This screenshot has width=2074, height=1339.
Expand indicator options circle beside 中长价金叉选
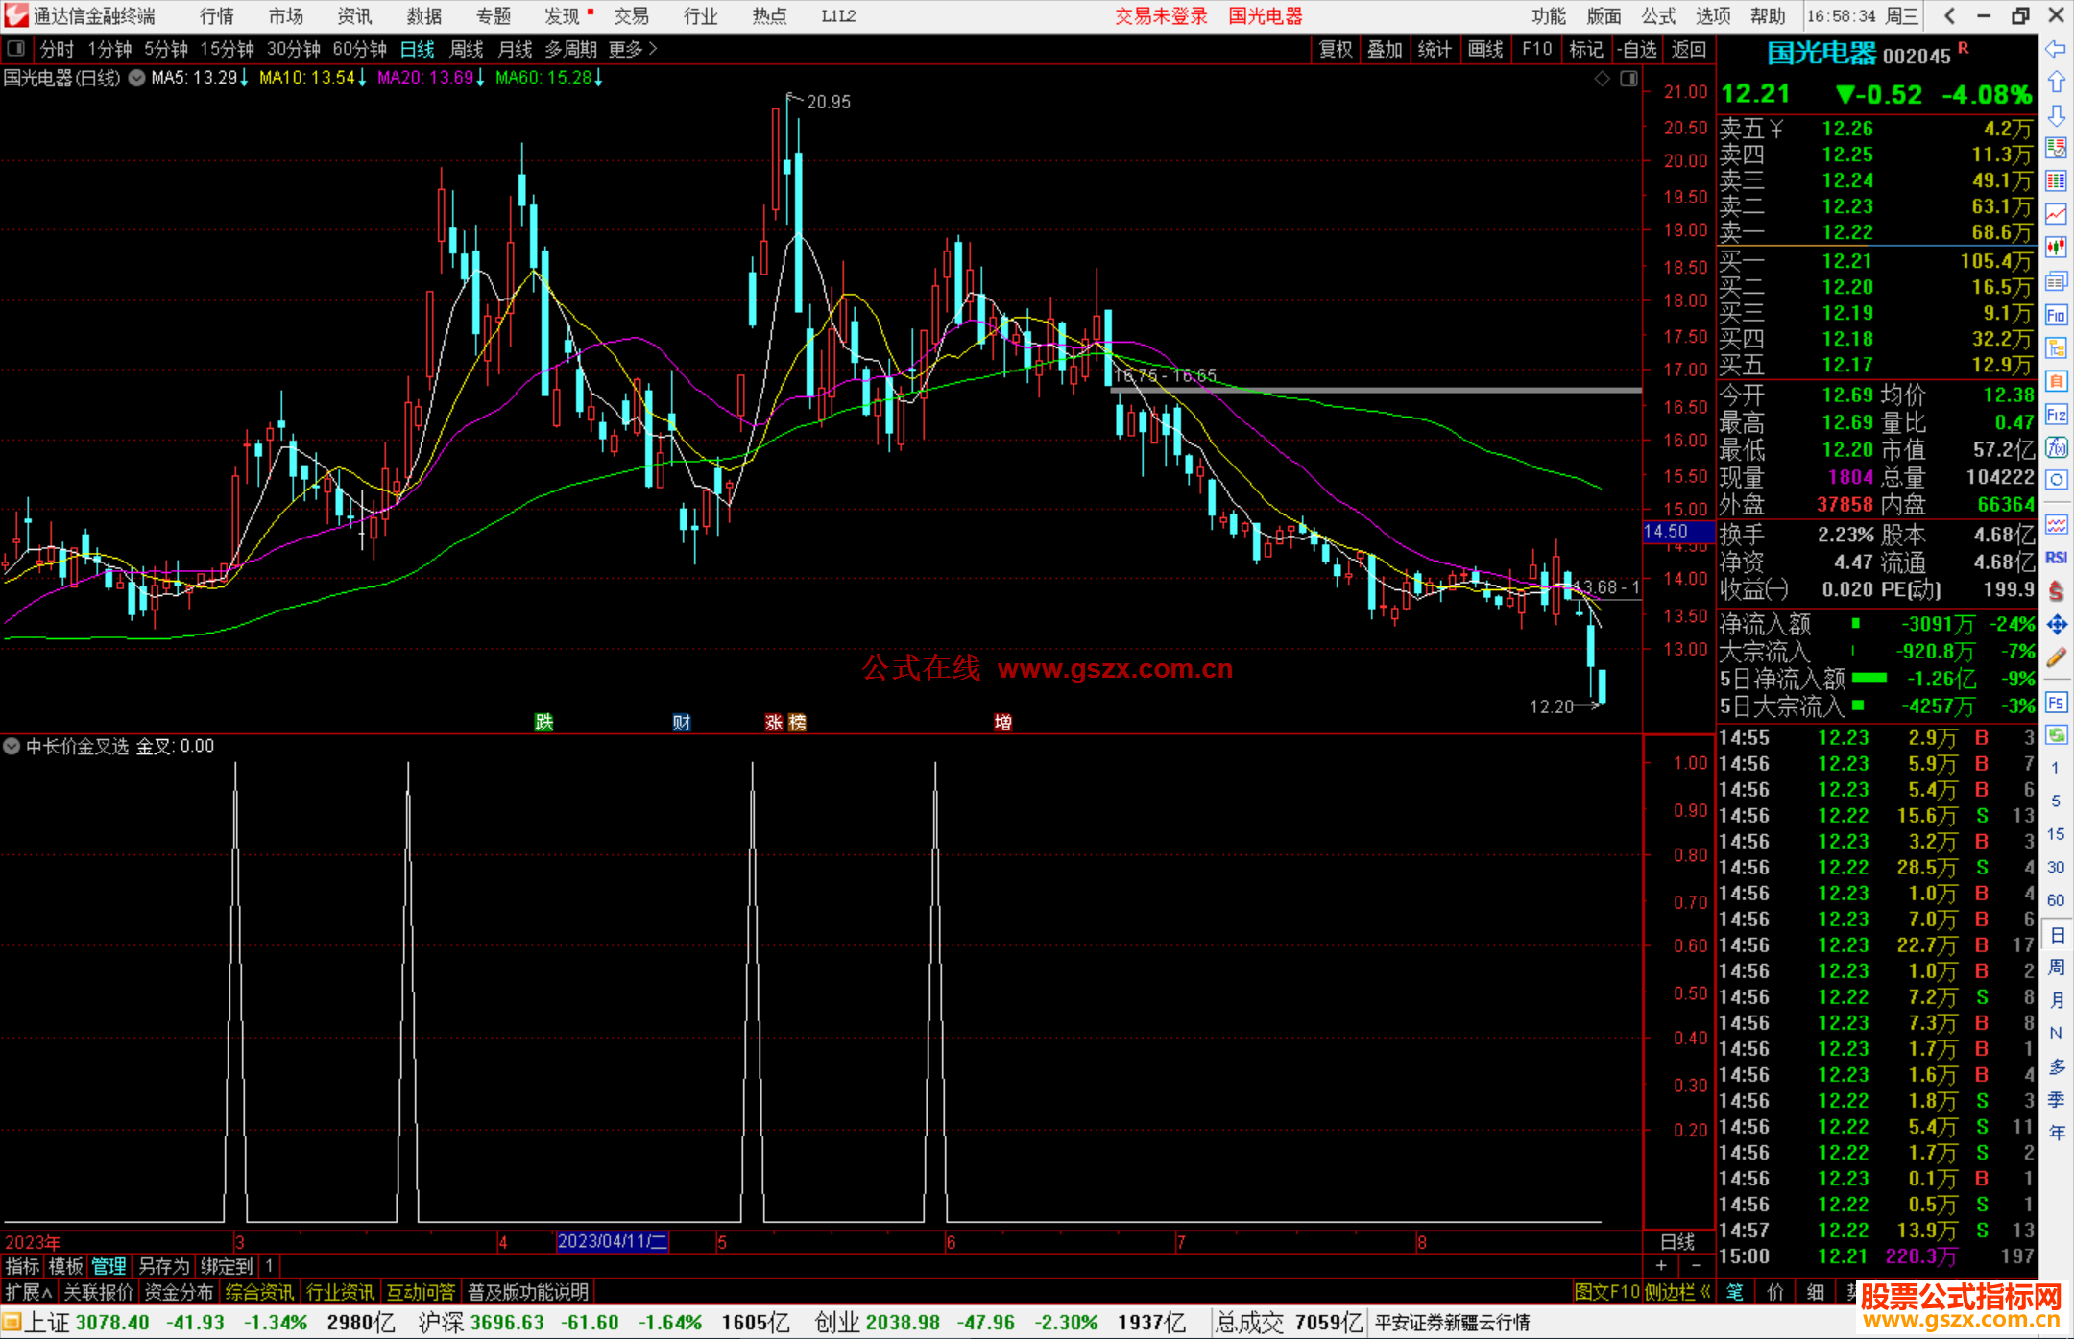[x=12, y=746]
